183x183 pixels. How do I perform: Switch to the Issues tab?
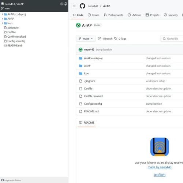[x=93, y=15]
